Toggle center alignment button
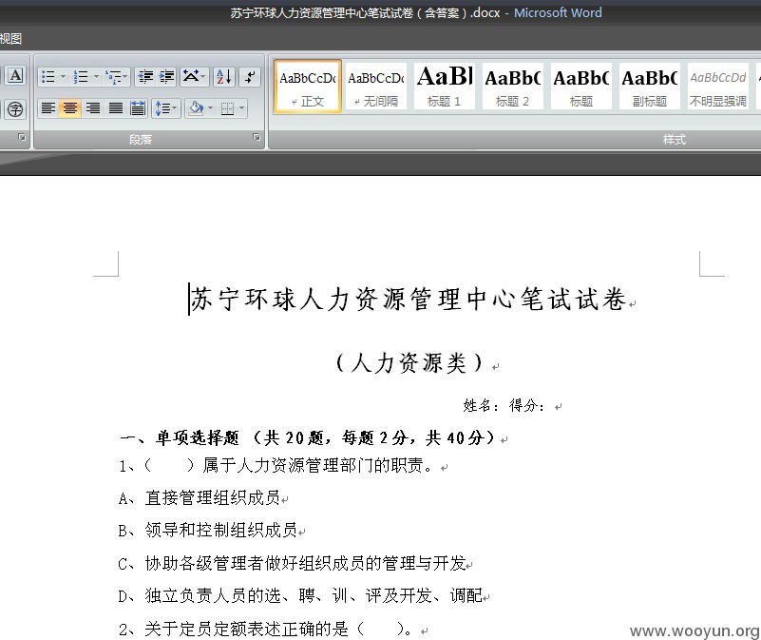This screenshot has width=761, height=640. point(70,107)
